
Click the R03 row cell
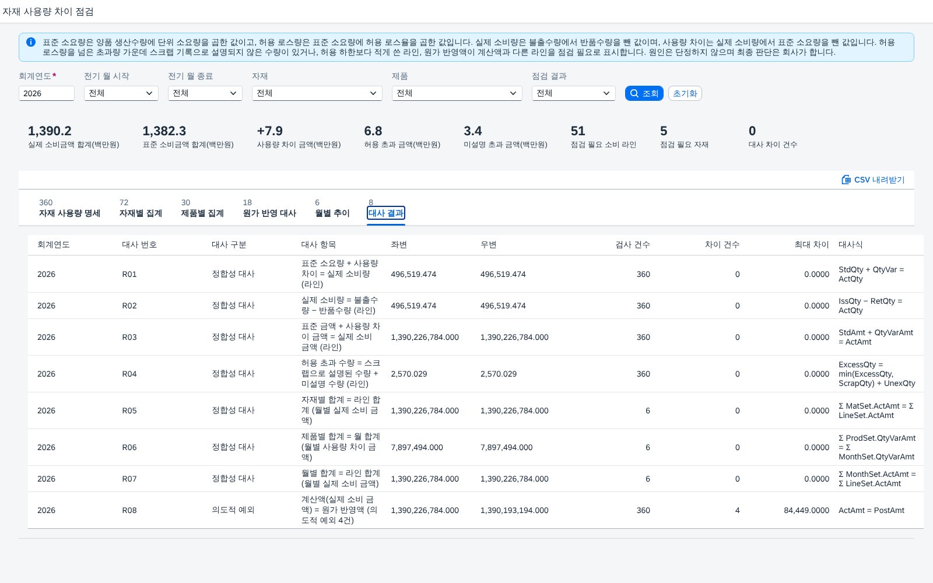pos(129,337)
